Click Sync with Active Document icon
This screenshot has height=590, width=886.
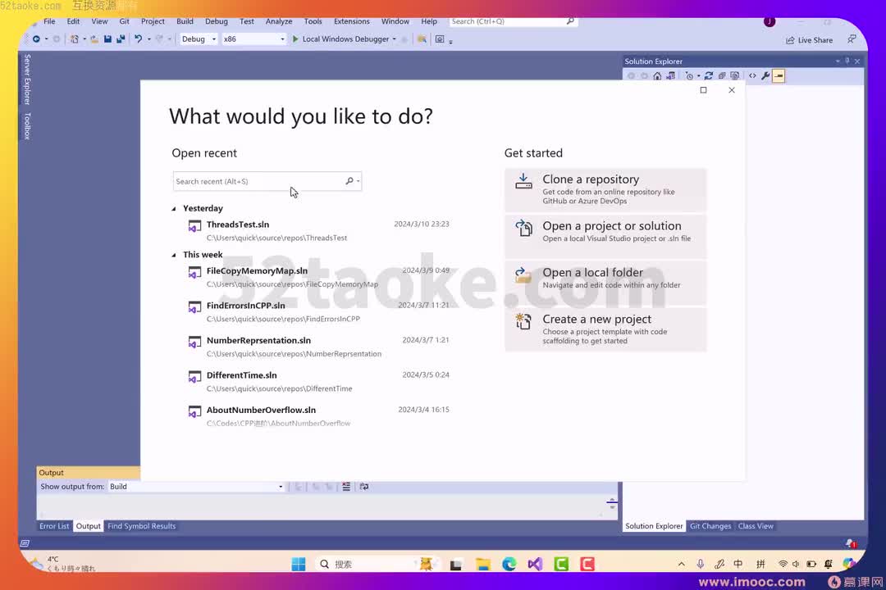(708, 75)
